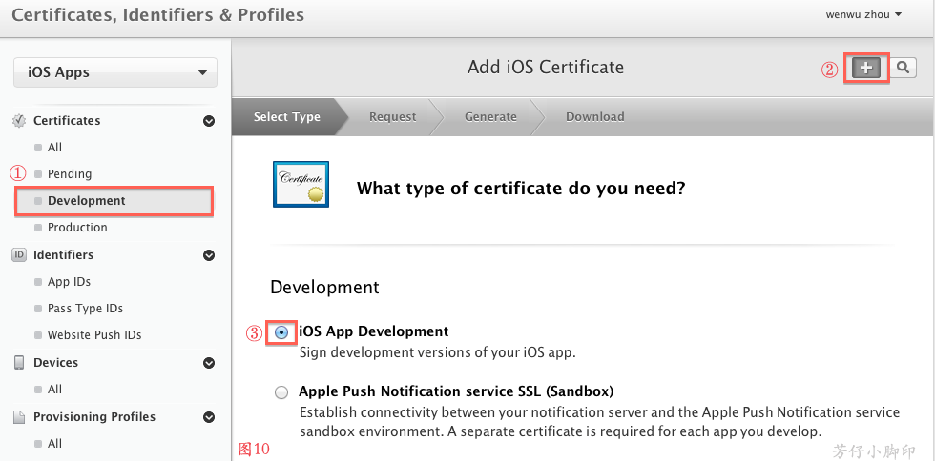Click the Identifiers ID badge icon
Image resolution: width=935 pixels, height=461 pixels.
point(19,255)
